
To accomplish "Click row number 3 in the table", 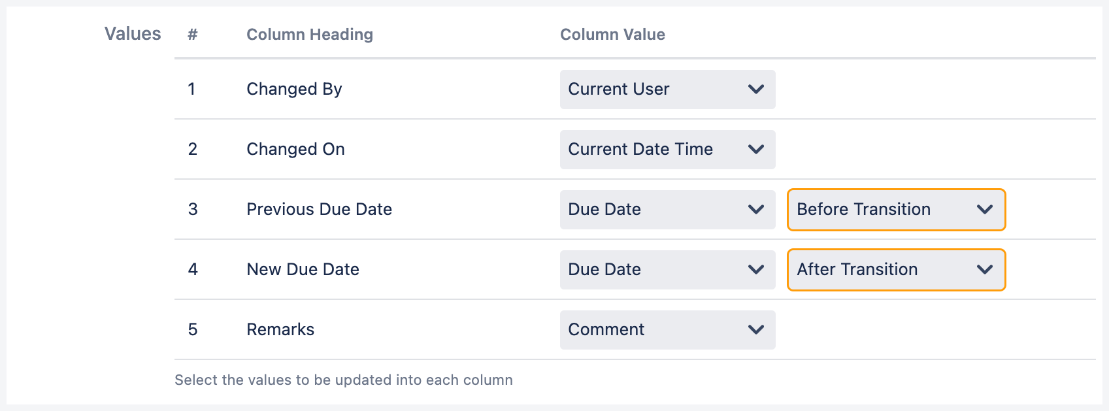I will (x=193, y=210).
